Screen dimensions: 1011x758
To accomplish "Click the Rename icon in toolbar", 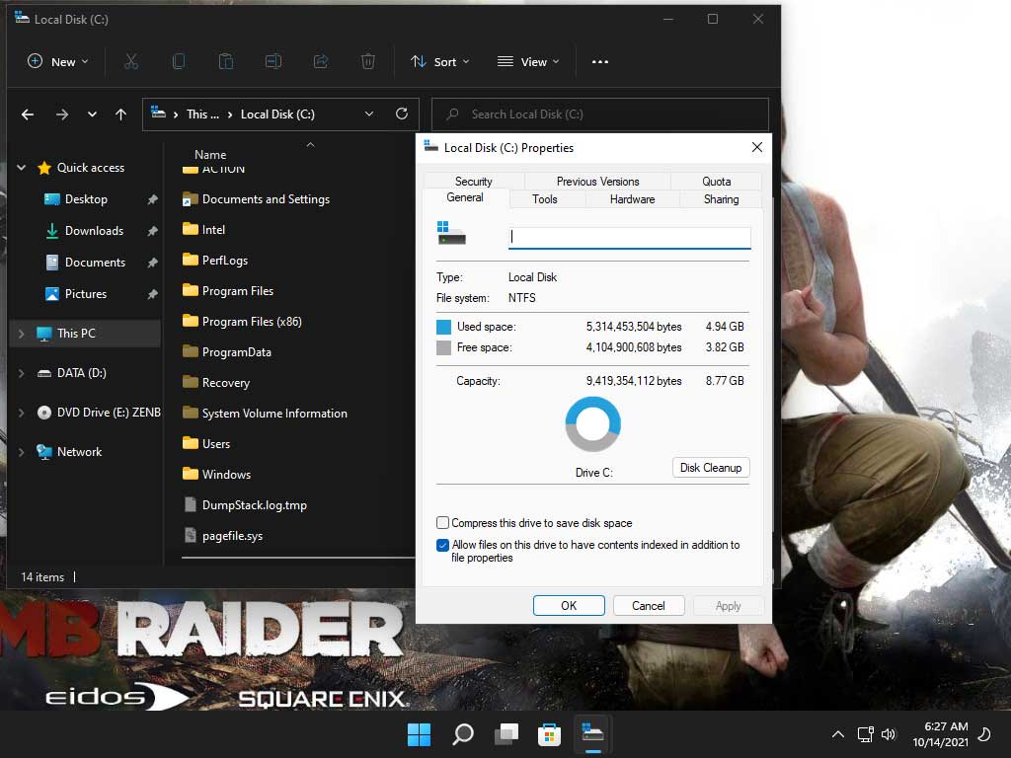I will coord(273,62).
